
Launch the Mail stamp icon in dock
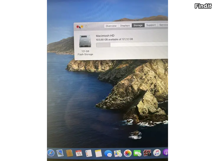[x=60, y=153]
